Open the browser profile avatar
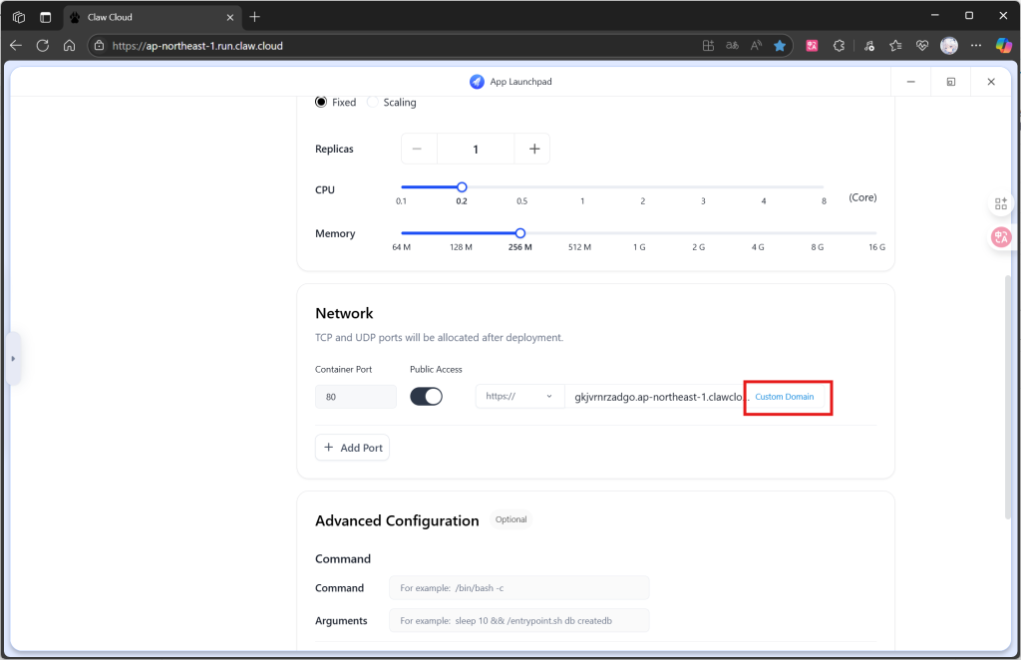The height and width of the screenshot is (660, 1021). pyautogui.click(x=949, y=46)
